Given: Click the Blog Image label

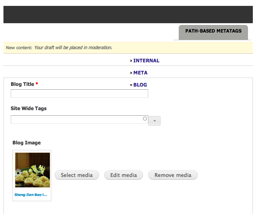Looking at the screenshot, I should click(27, 143).
